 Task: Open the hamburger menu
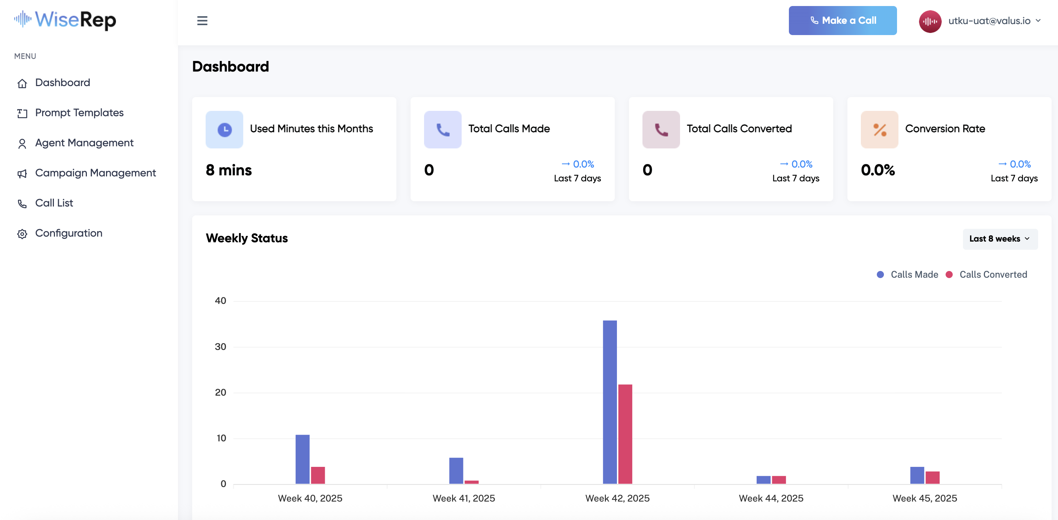(x=202, y=21)
